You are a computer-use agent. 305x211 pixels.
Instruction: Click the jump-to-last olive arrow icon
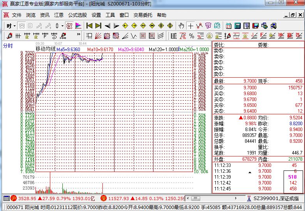point(98,26)
